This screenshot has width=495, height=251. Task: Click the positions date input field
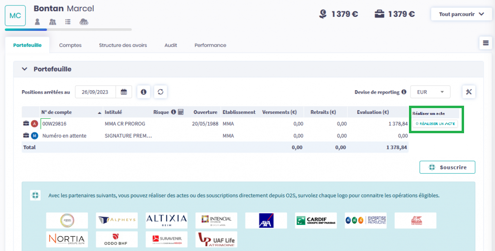tap(95, 92)
